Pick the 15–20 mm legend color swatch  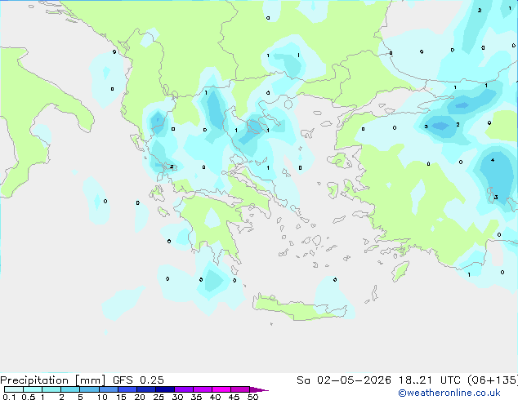[x=127, y=389]
